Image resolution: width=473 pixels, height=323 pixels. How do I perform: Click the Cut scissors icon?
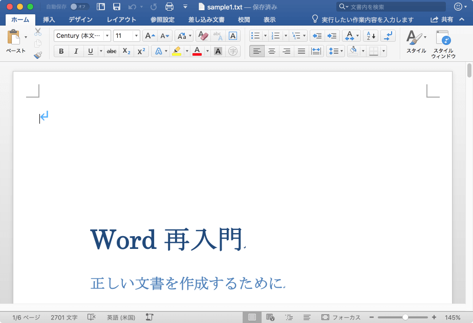38,32
